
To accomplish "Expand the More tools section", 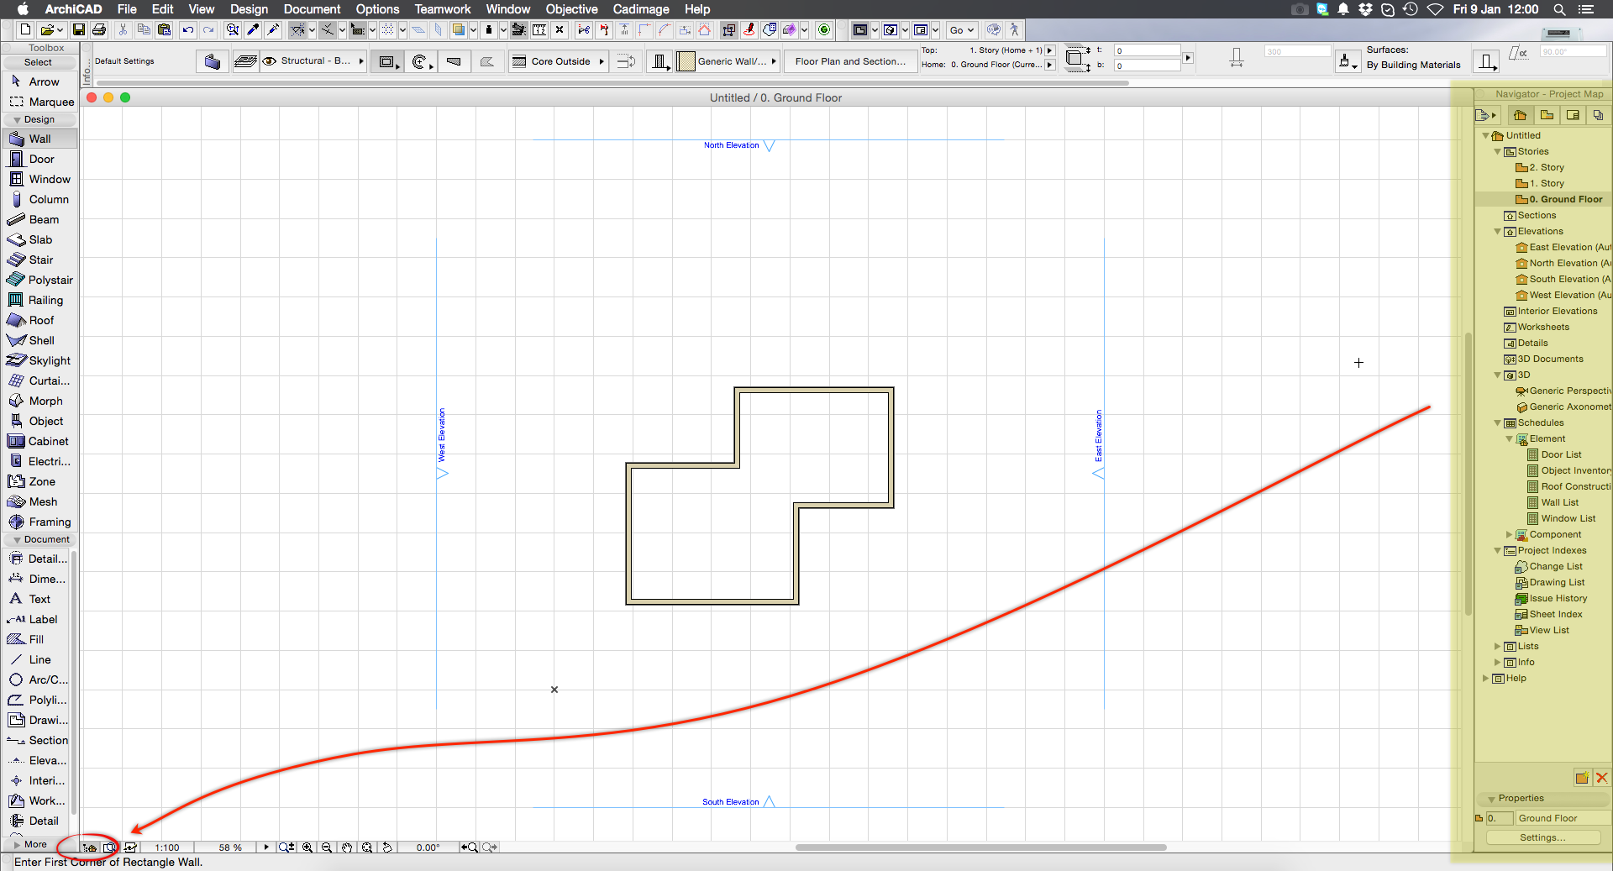I will (35, 844).
